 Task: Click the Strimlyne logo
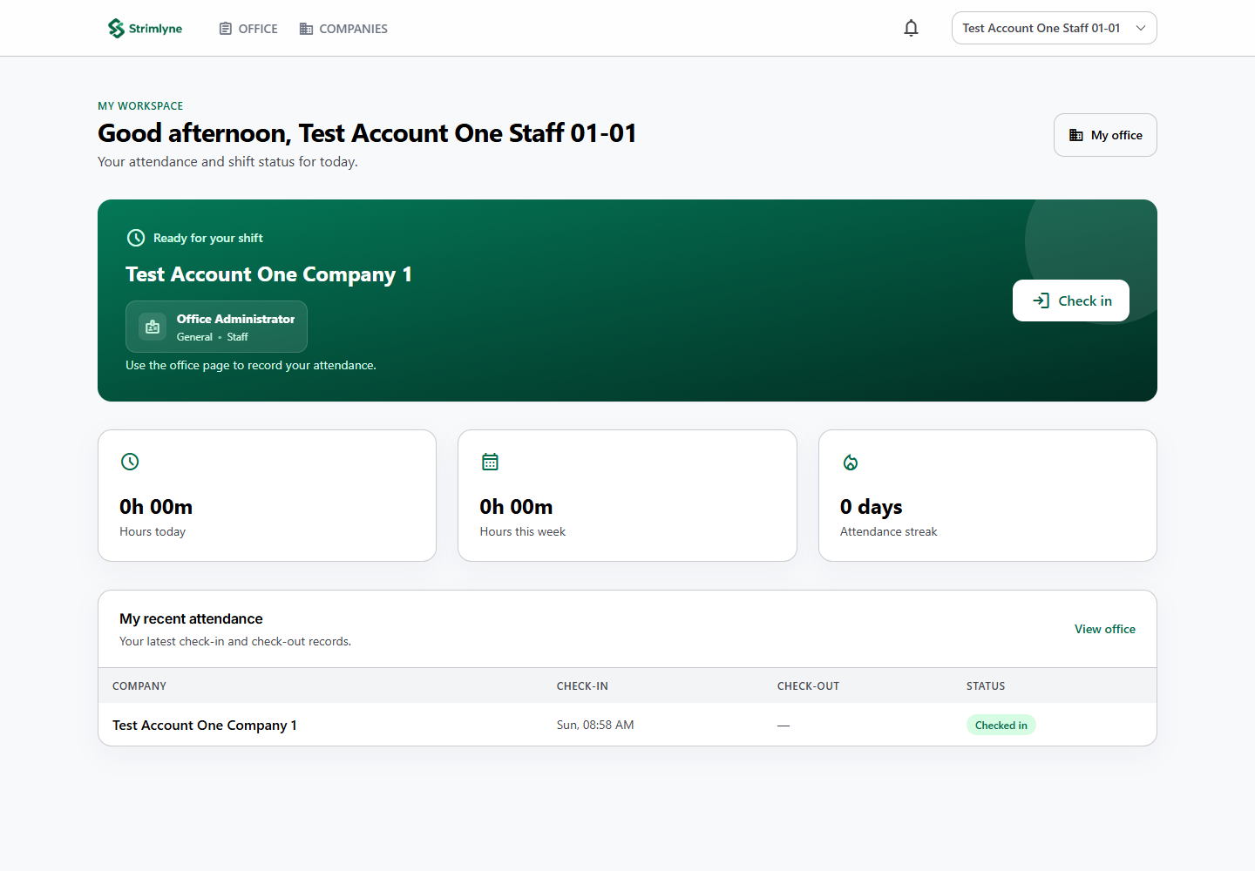click(x=145, y=29)
